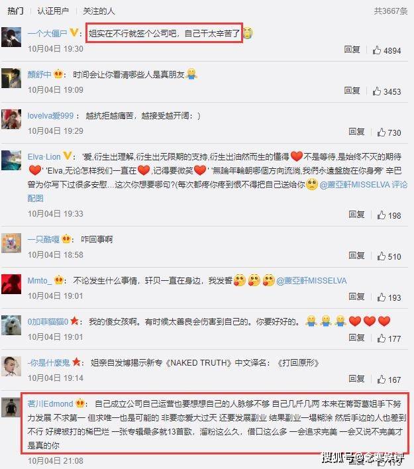Click 苍川Edmond's username
The width and height of the screenshot is (414, 469).
(50, 404)
